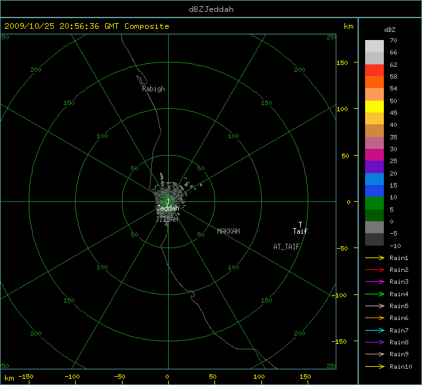422x385 pixels.
Task: Select the Rain9 legend entry
Action: [x=399, y=354]
